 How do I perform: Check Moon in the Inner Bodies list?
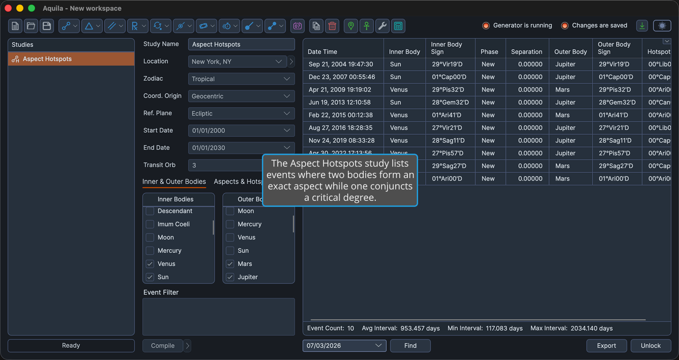150,237
